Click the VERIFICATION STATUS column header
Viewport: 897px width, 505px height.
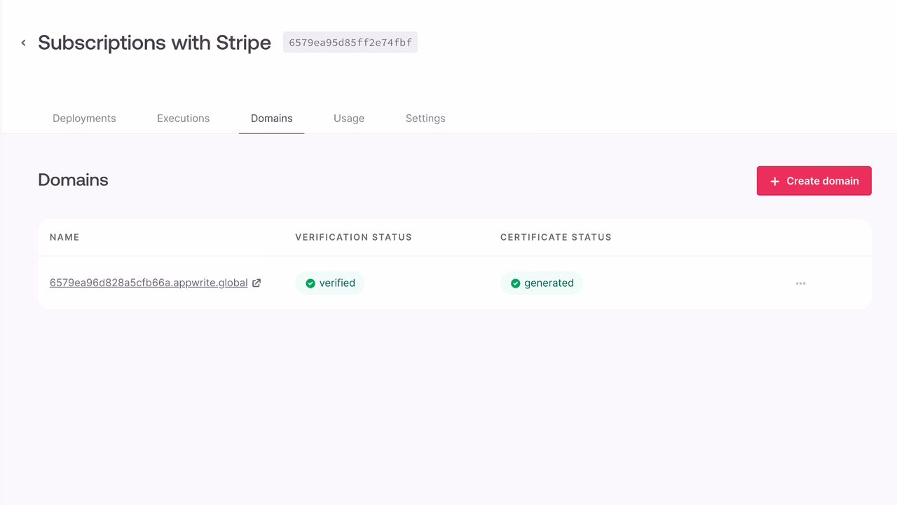point(354,237)
